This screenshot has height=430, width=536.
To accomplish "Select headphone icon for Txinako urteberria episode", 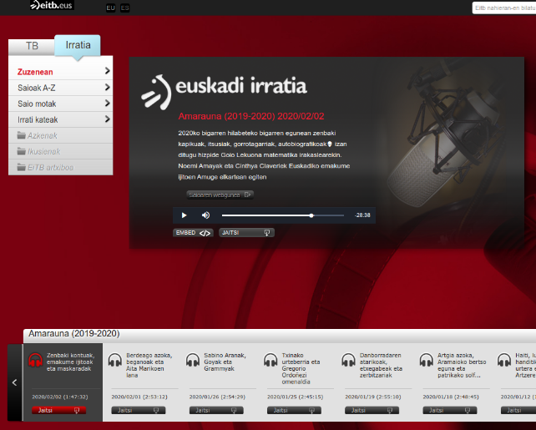I will tap(271, 361).
